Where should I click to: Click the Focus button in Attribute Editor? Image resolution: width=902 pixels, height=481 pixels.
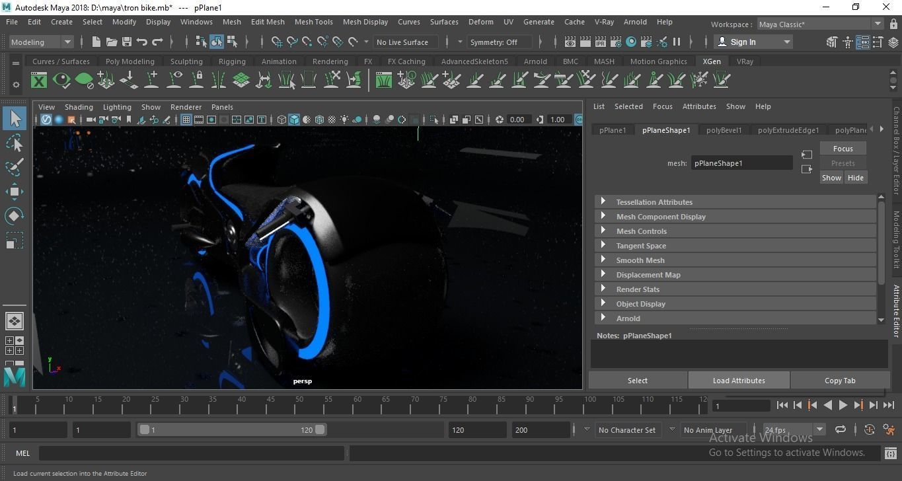tap(843, 149)
